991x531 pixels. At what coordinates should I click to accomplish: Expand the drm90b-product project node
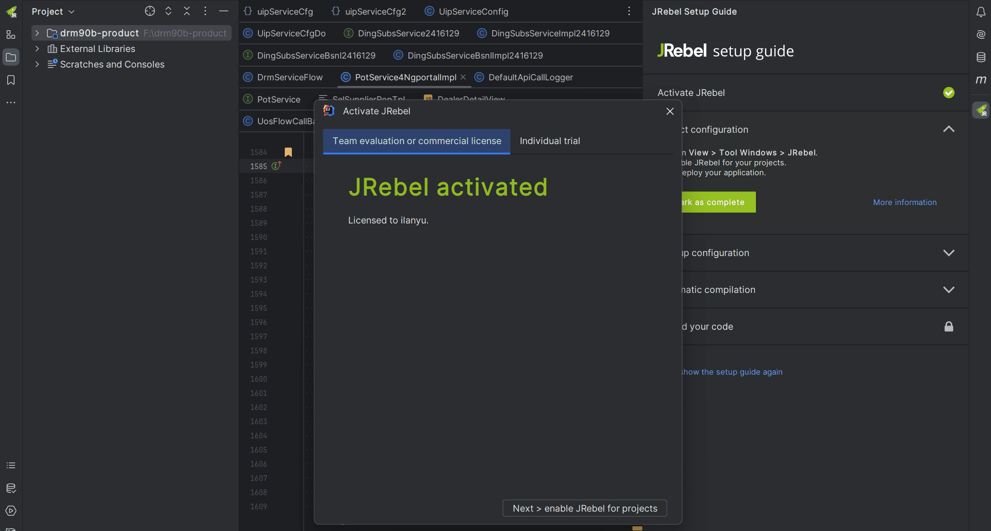click(37, 33)
